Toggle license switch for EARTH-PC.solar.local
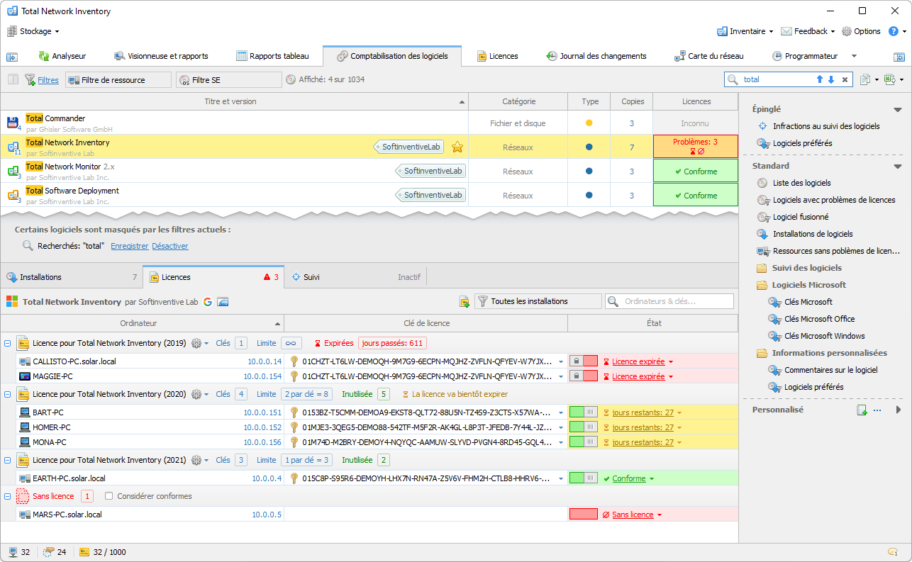This screenshot has height=562, width=912. (x=584, y=478)
